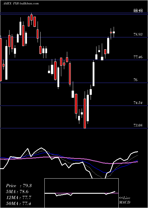Viewport: 148px width, 208px height.
Task: Select the 76 price level label
Action: click(x=136, y=80)
